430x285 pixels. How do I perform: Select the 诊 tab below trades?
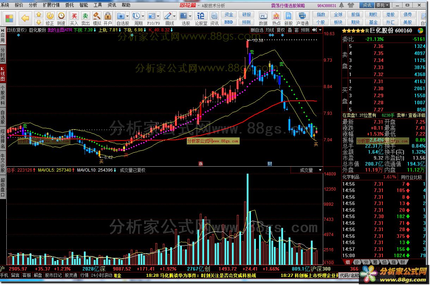point(356,262)
